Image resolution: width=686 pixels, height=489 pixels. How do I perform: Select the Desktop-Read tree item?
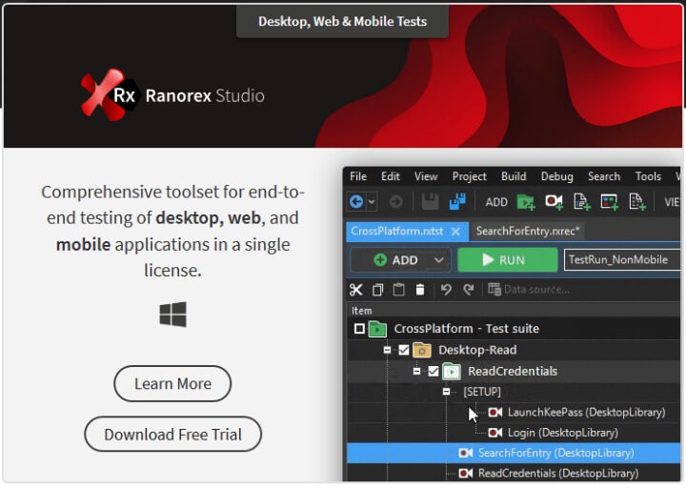pyautogui.click(x=477, y=350)
